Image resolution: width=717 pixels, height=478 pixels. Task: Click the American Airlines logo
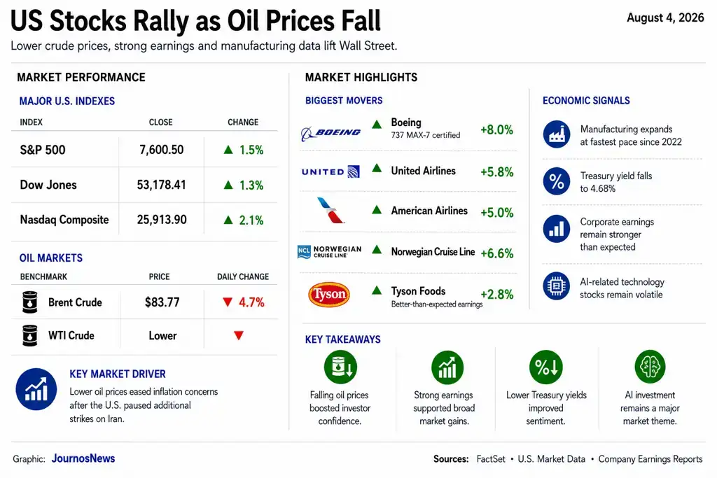coord(330,210)
